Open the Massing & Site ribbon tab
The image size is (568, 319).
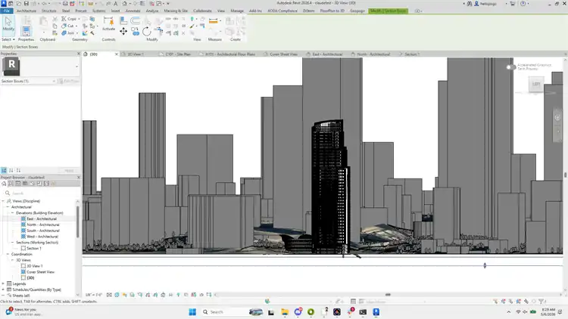pos(176,11)
